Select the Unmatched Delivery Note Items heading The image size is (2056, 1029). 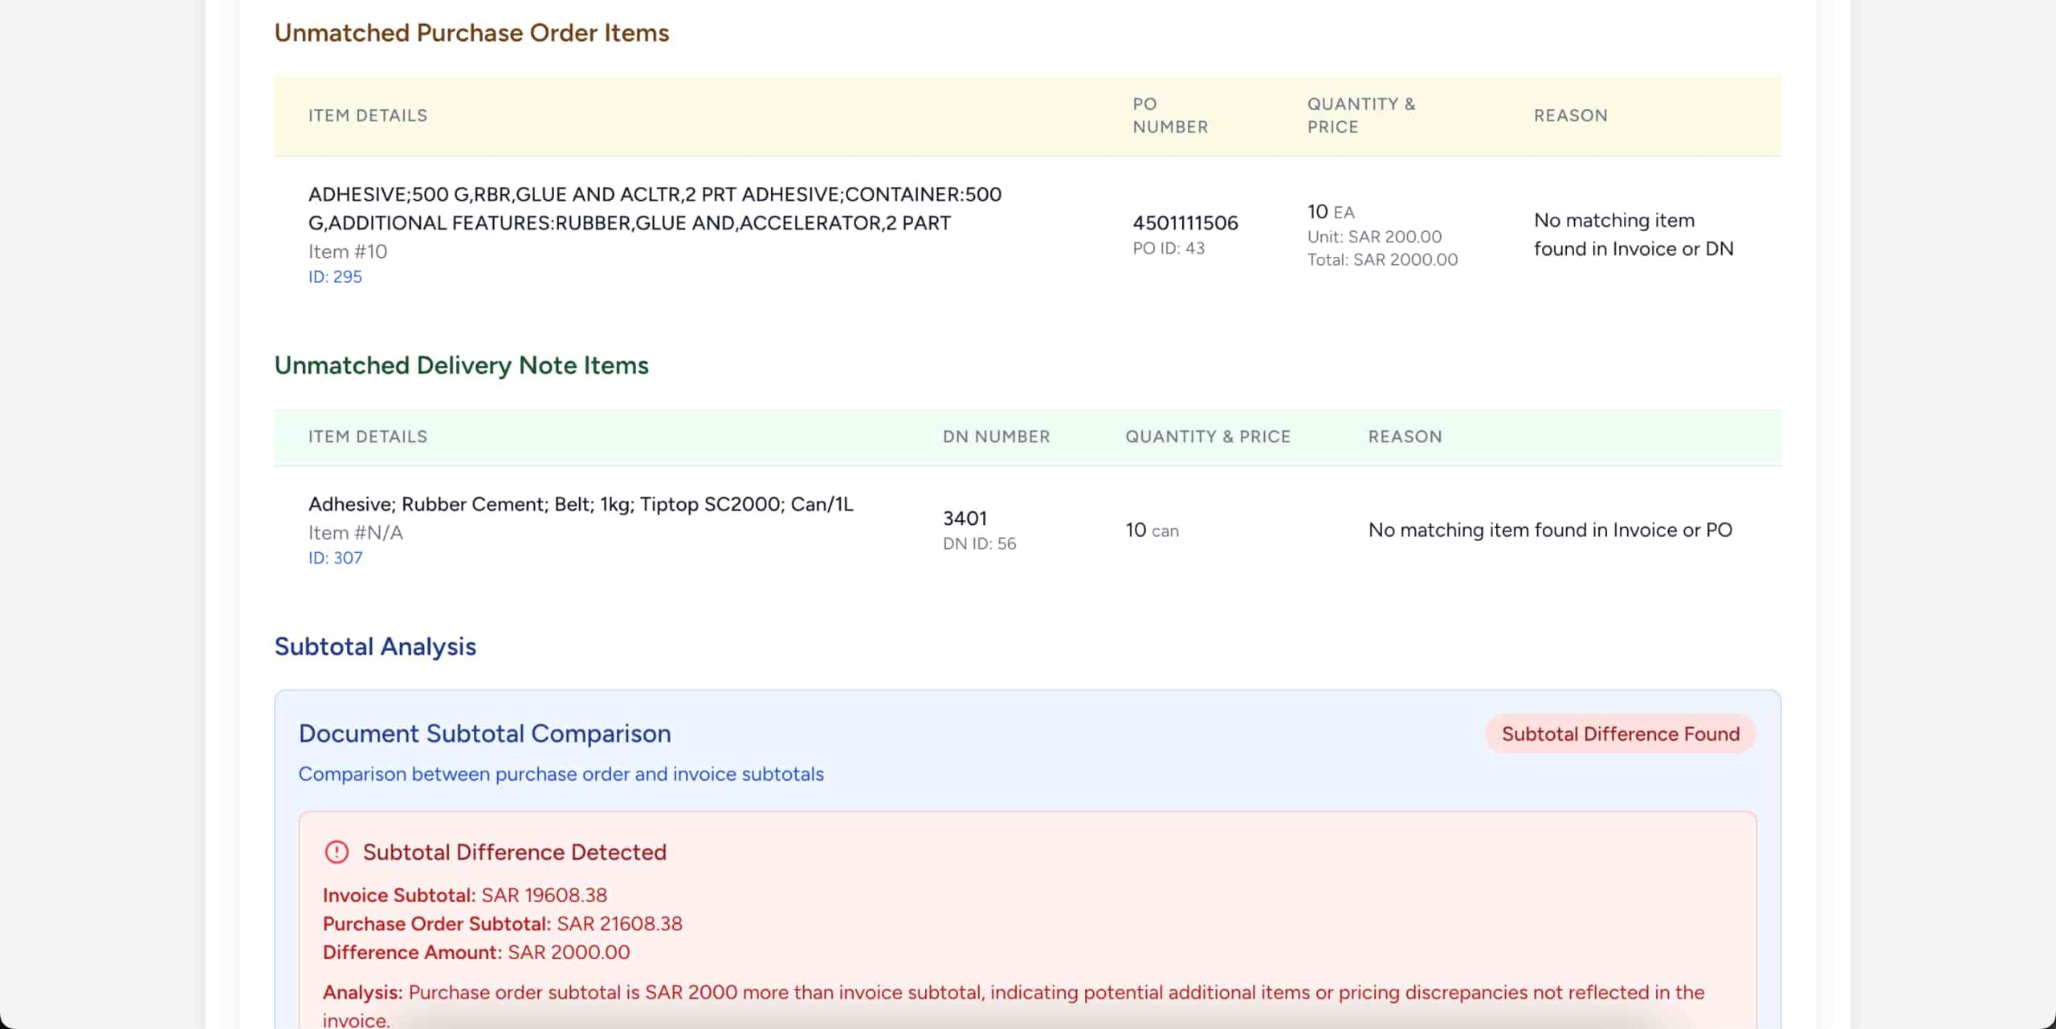click(x=462, y=365)
